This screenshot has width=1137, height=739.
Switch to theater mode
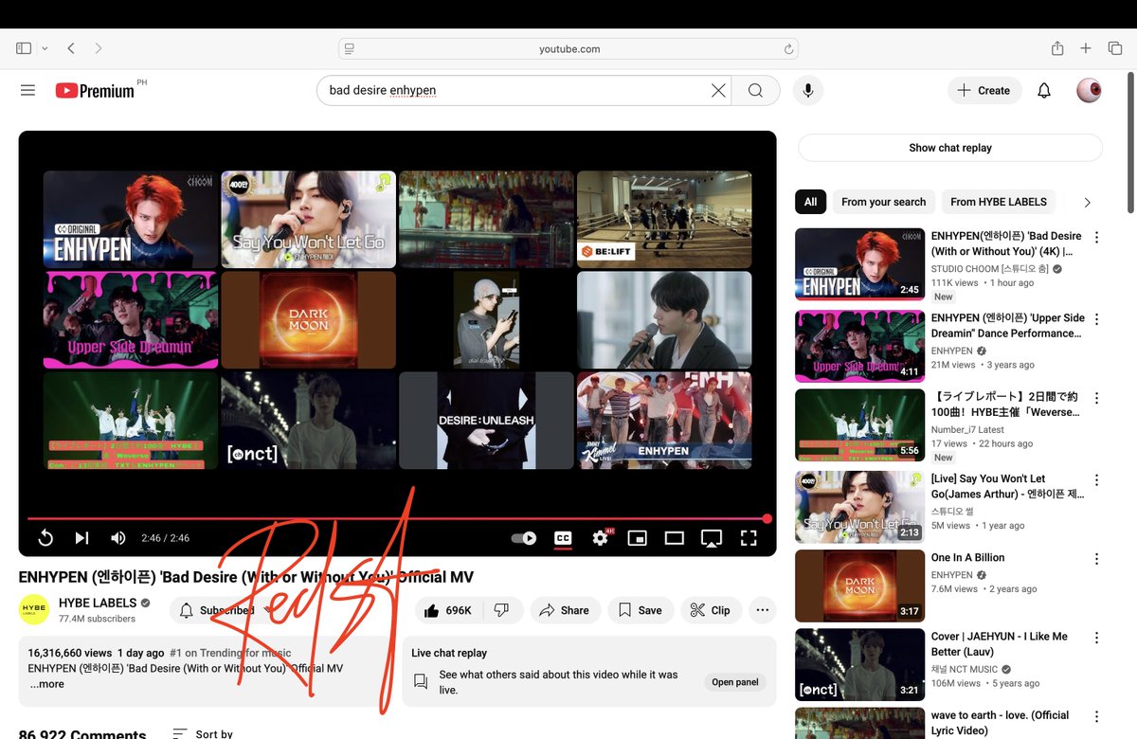[x=674, y=538]
